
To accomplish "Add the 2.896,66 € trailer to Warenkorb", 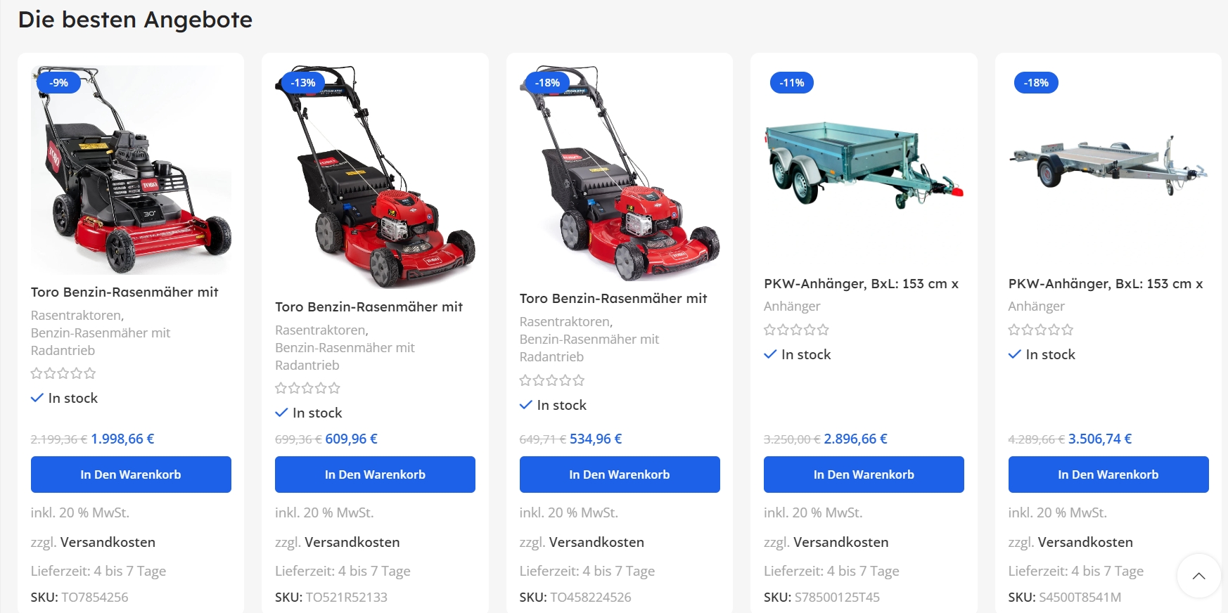I will [864, 475].
